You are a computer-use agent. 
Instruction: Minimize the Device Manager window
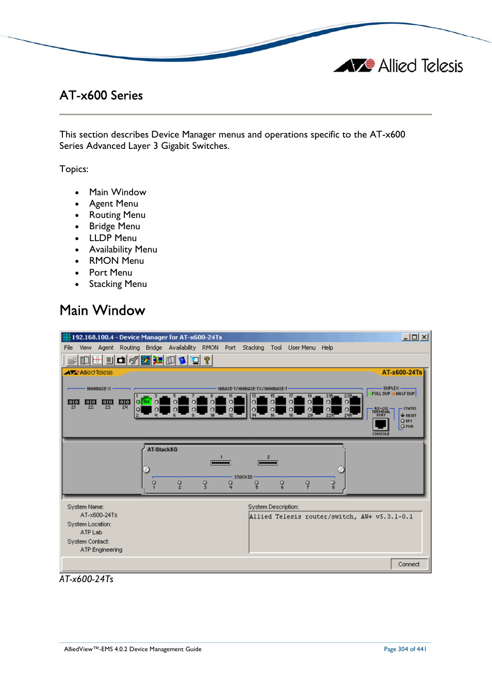[x=406, y=337]
